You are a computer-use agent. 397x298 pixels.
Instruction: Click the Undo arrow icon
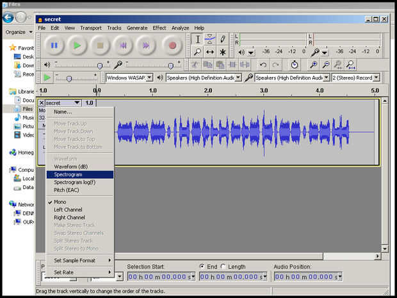pos(263,65)
